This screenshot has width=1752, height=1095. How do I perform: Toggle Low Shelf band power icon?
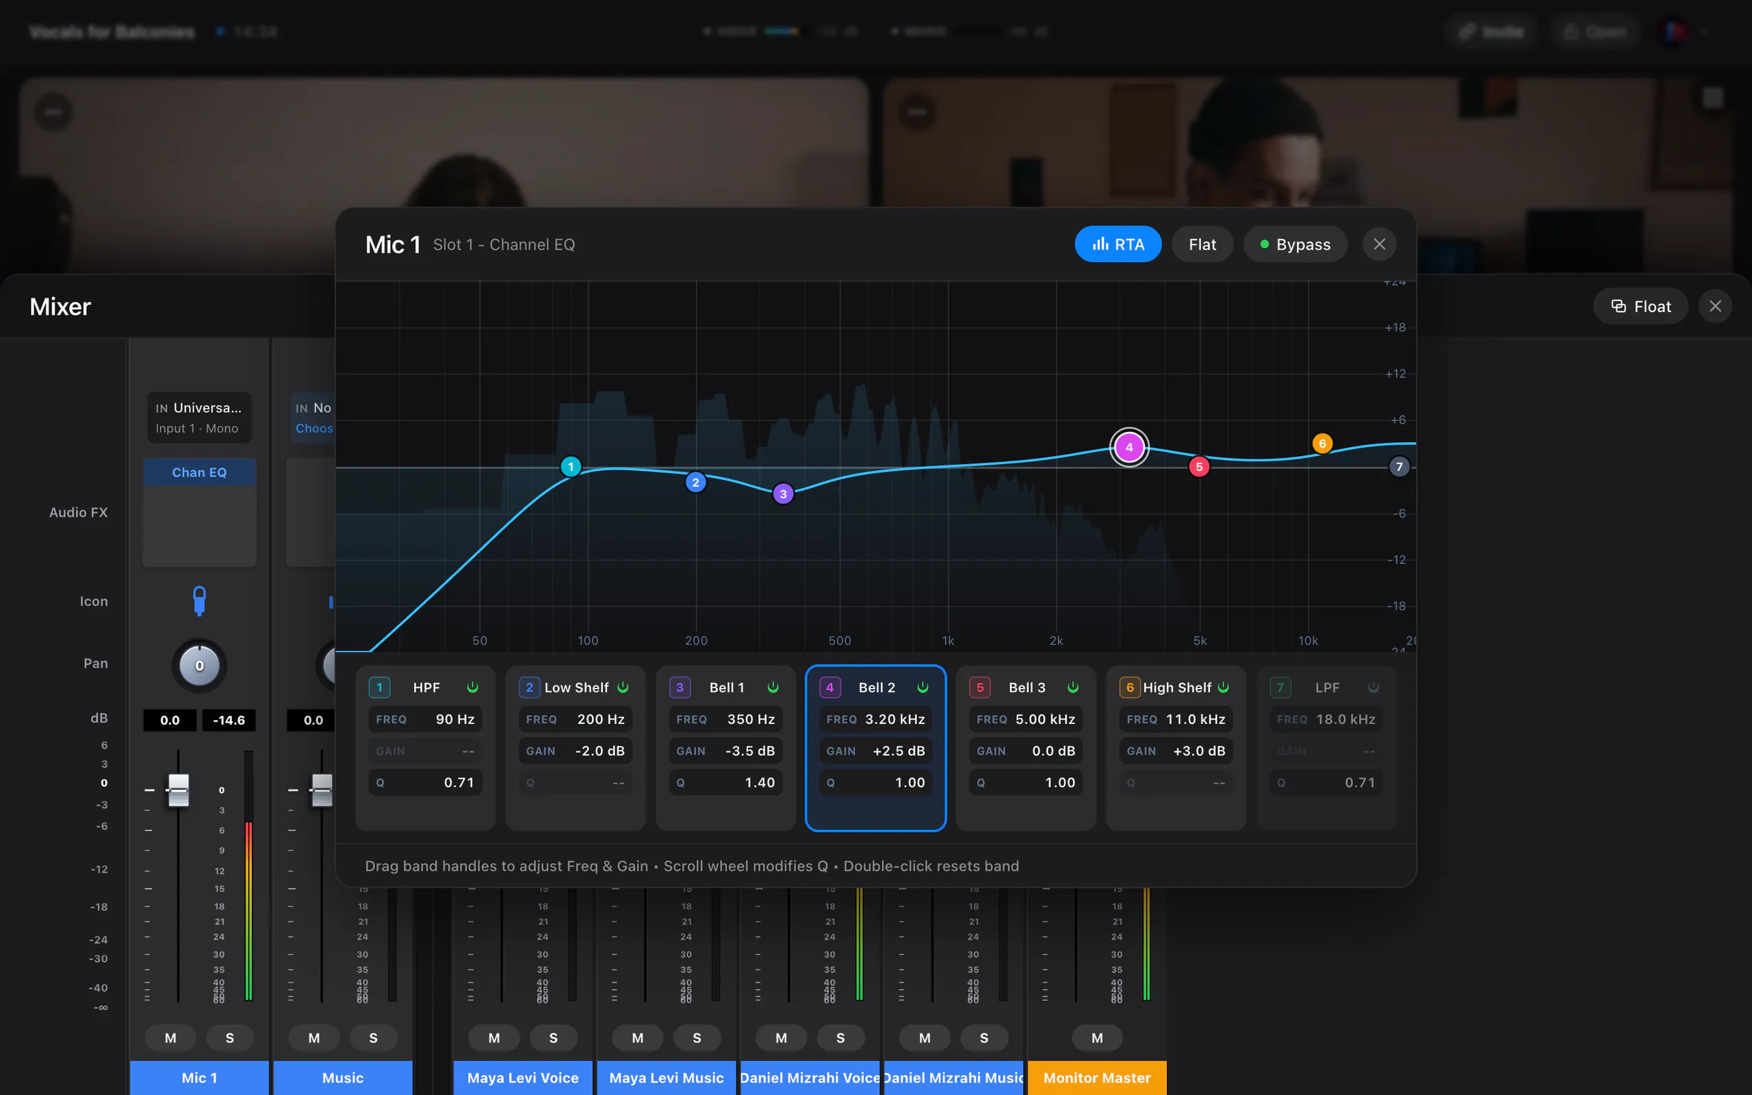pyautogui.click(x=623, y=686)
